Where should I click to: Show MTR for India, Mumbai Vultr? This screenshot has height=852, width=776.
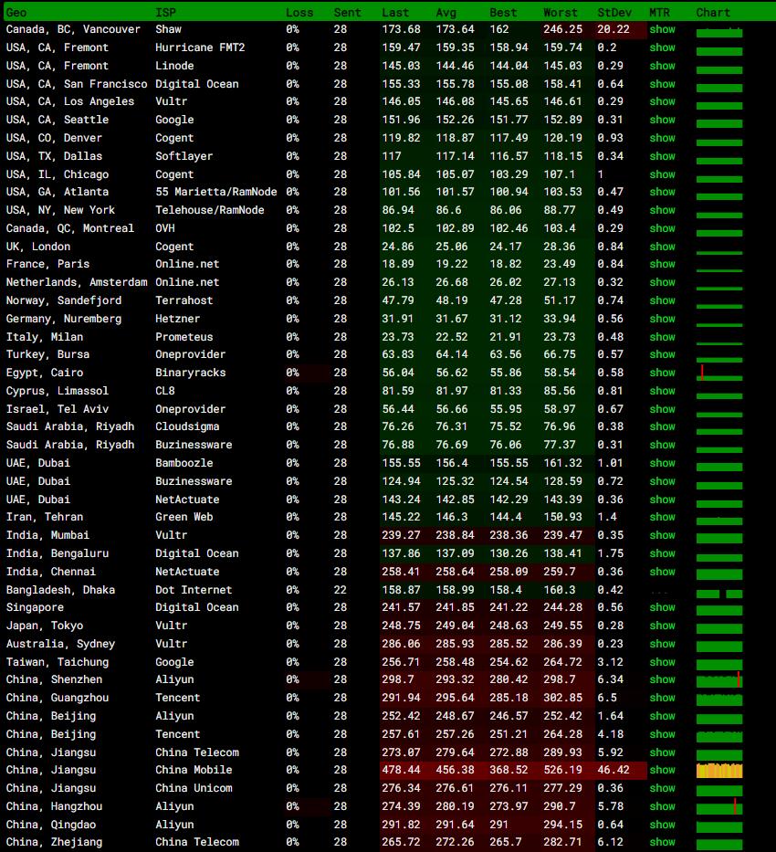click(x=662, y=535)
